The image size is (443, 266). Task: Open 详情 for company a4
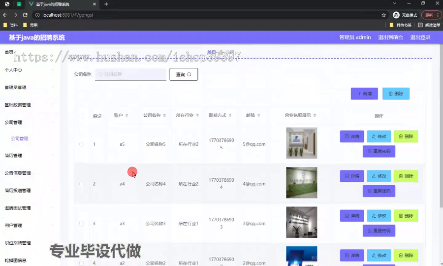[352, 176]
